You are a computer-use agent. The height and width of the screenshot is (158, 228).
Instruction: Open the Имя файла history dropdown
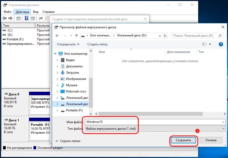tap(223, 122)
